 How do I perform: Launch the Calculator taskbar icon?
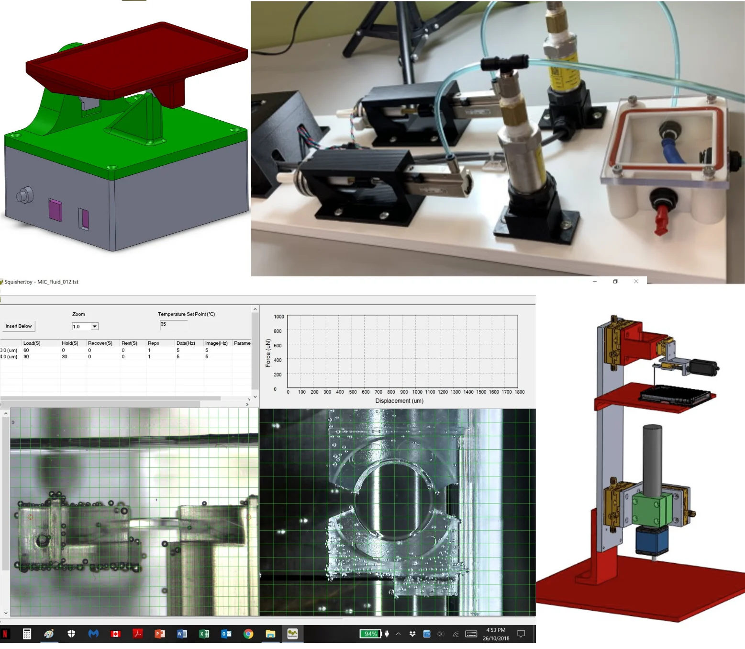[27, 634]
